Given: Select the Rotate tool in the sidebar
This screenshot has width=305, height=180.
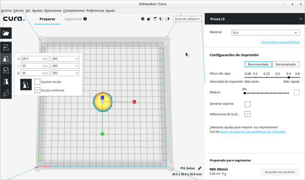Looking at the screenshot, I should point(6,70).
